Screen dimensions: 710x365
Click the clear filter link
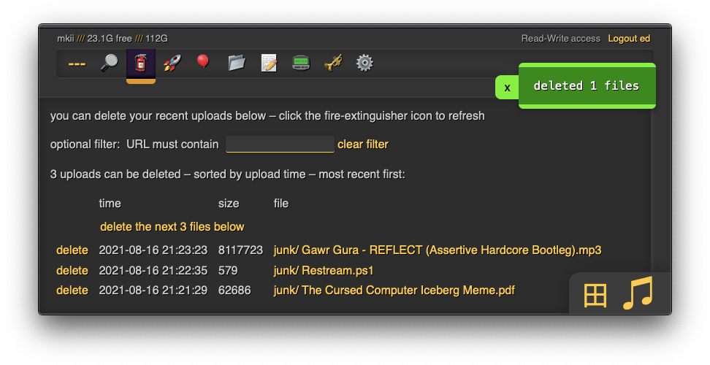(x=363, y=145)
